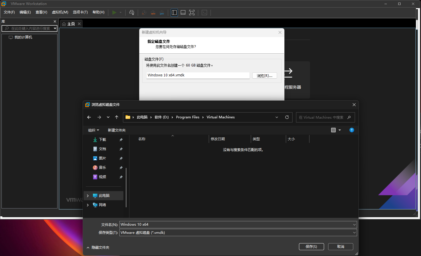This screenshot has width=421, height=256.
Task: Click the 浏览(R)... button
Action: [265, 76]
